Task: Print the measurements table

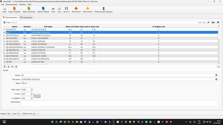Action: pos(53,10)
